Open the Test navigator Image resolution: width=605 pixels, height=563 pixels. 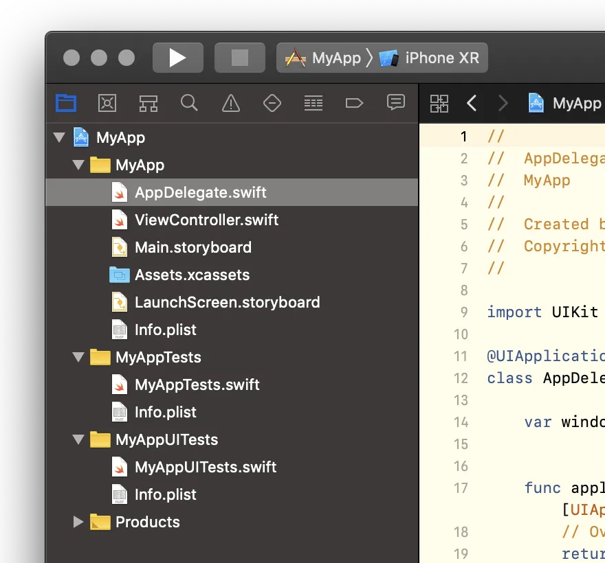pos(272,103)
